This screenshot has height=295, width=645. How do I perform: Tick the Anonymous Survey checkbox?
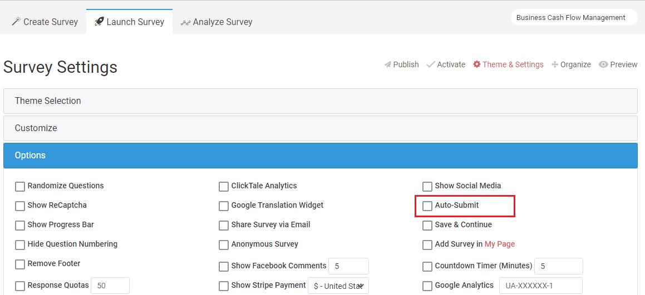tap(224, 245)
